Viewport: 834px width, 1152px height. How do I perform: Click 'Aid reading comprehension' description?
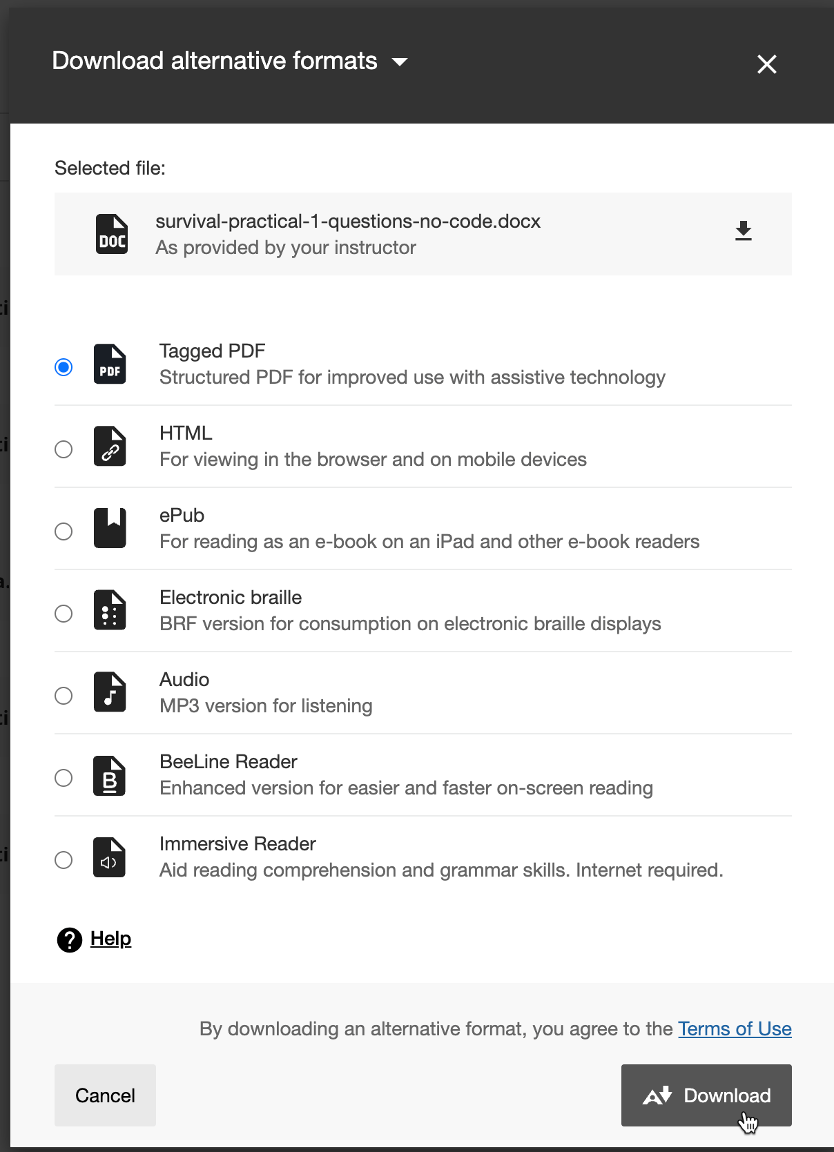tap(441, 870)
